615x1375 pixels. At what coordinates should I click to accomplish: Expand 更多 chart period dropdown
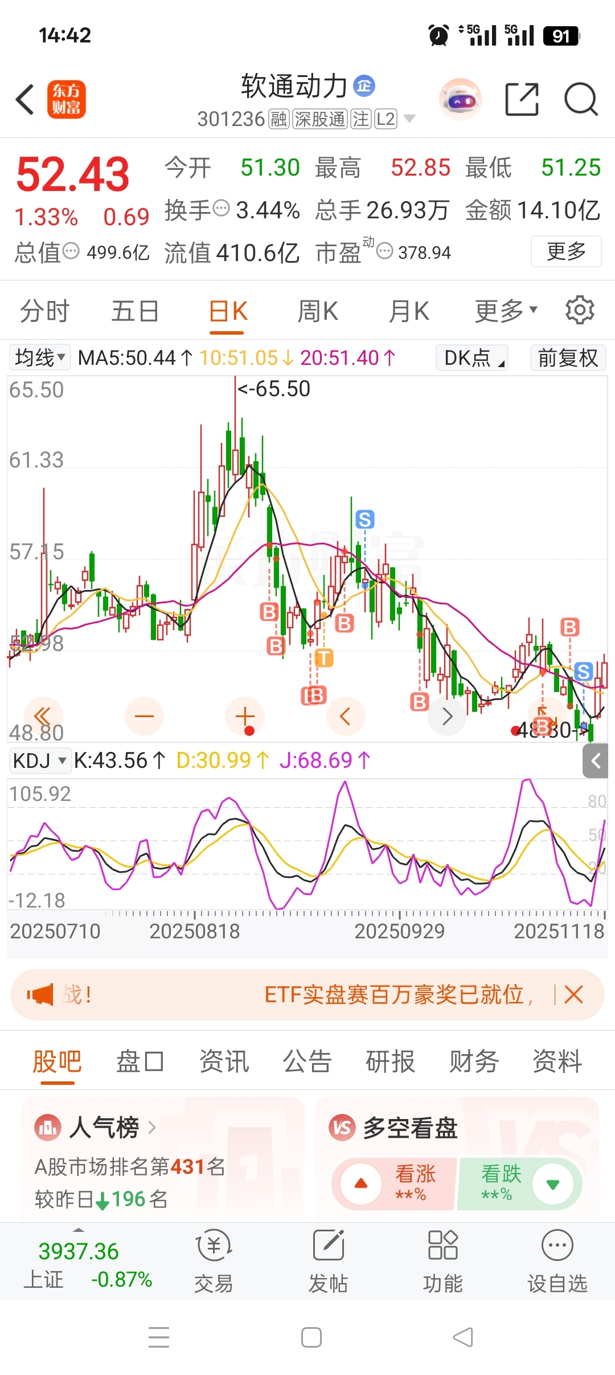pos(506,311)
